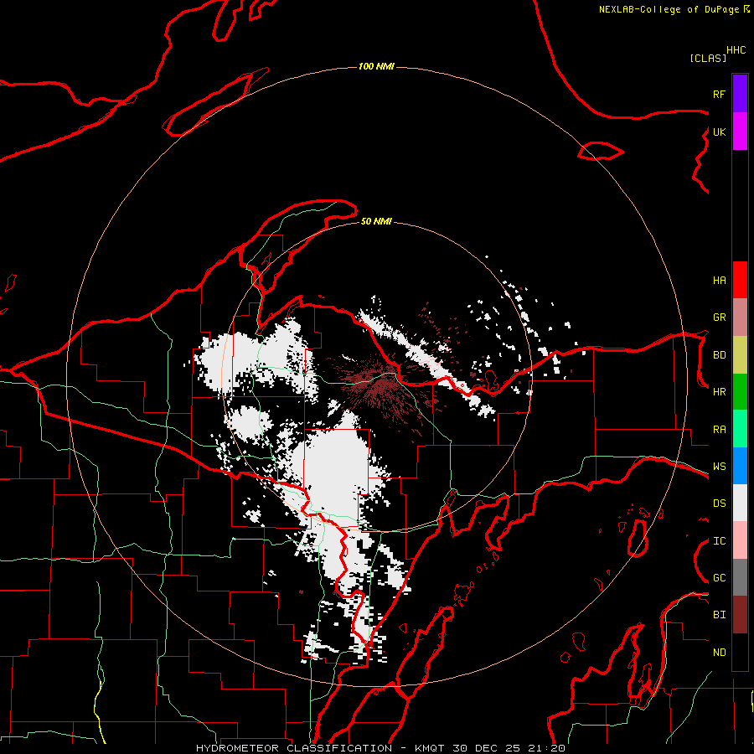
Task: Click the GR graupel legend color swatch
Action: (740, 318)
